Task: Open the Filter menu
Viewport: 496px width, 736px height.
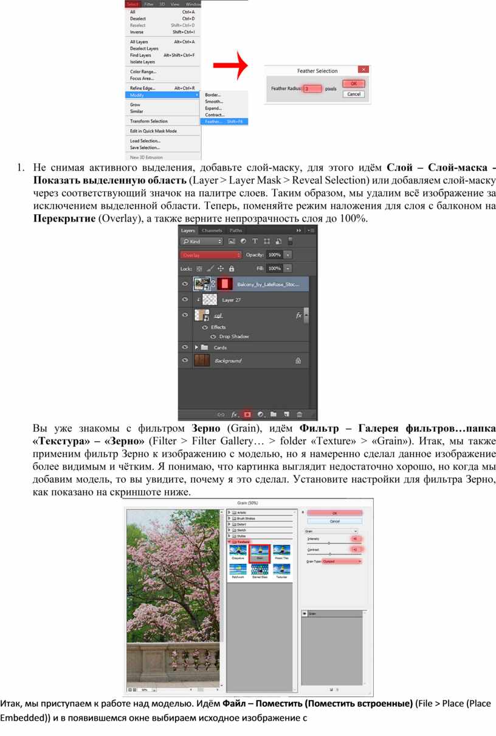Action: click(x=148, y=4)
